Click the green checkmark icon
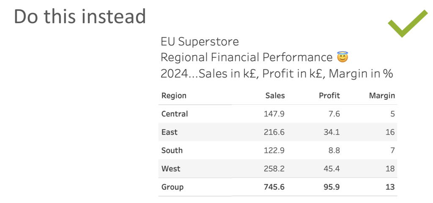Image resolution: width=433 pixels, height=203 pixels. coord(408,23)
